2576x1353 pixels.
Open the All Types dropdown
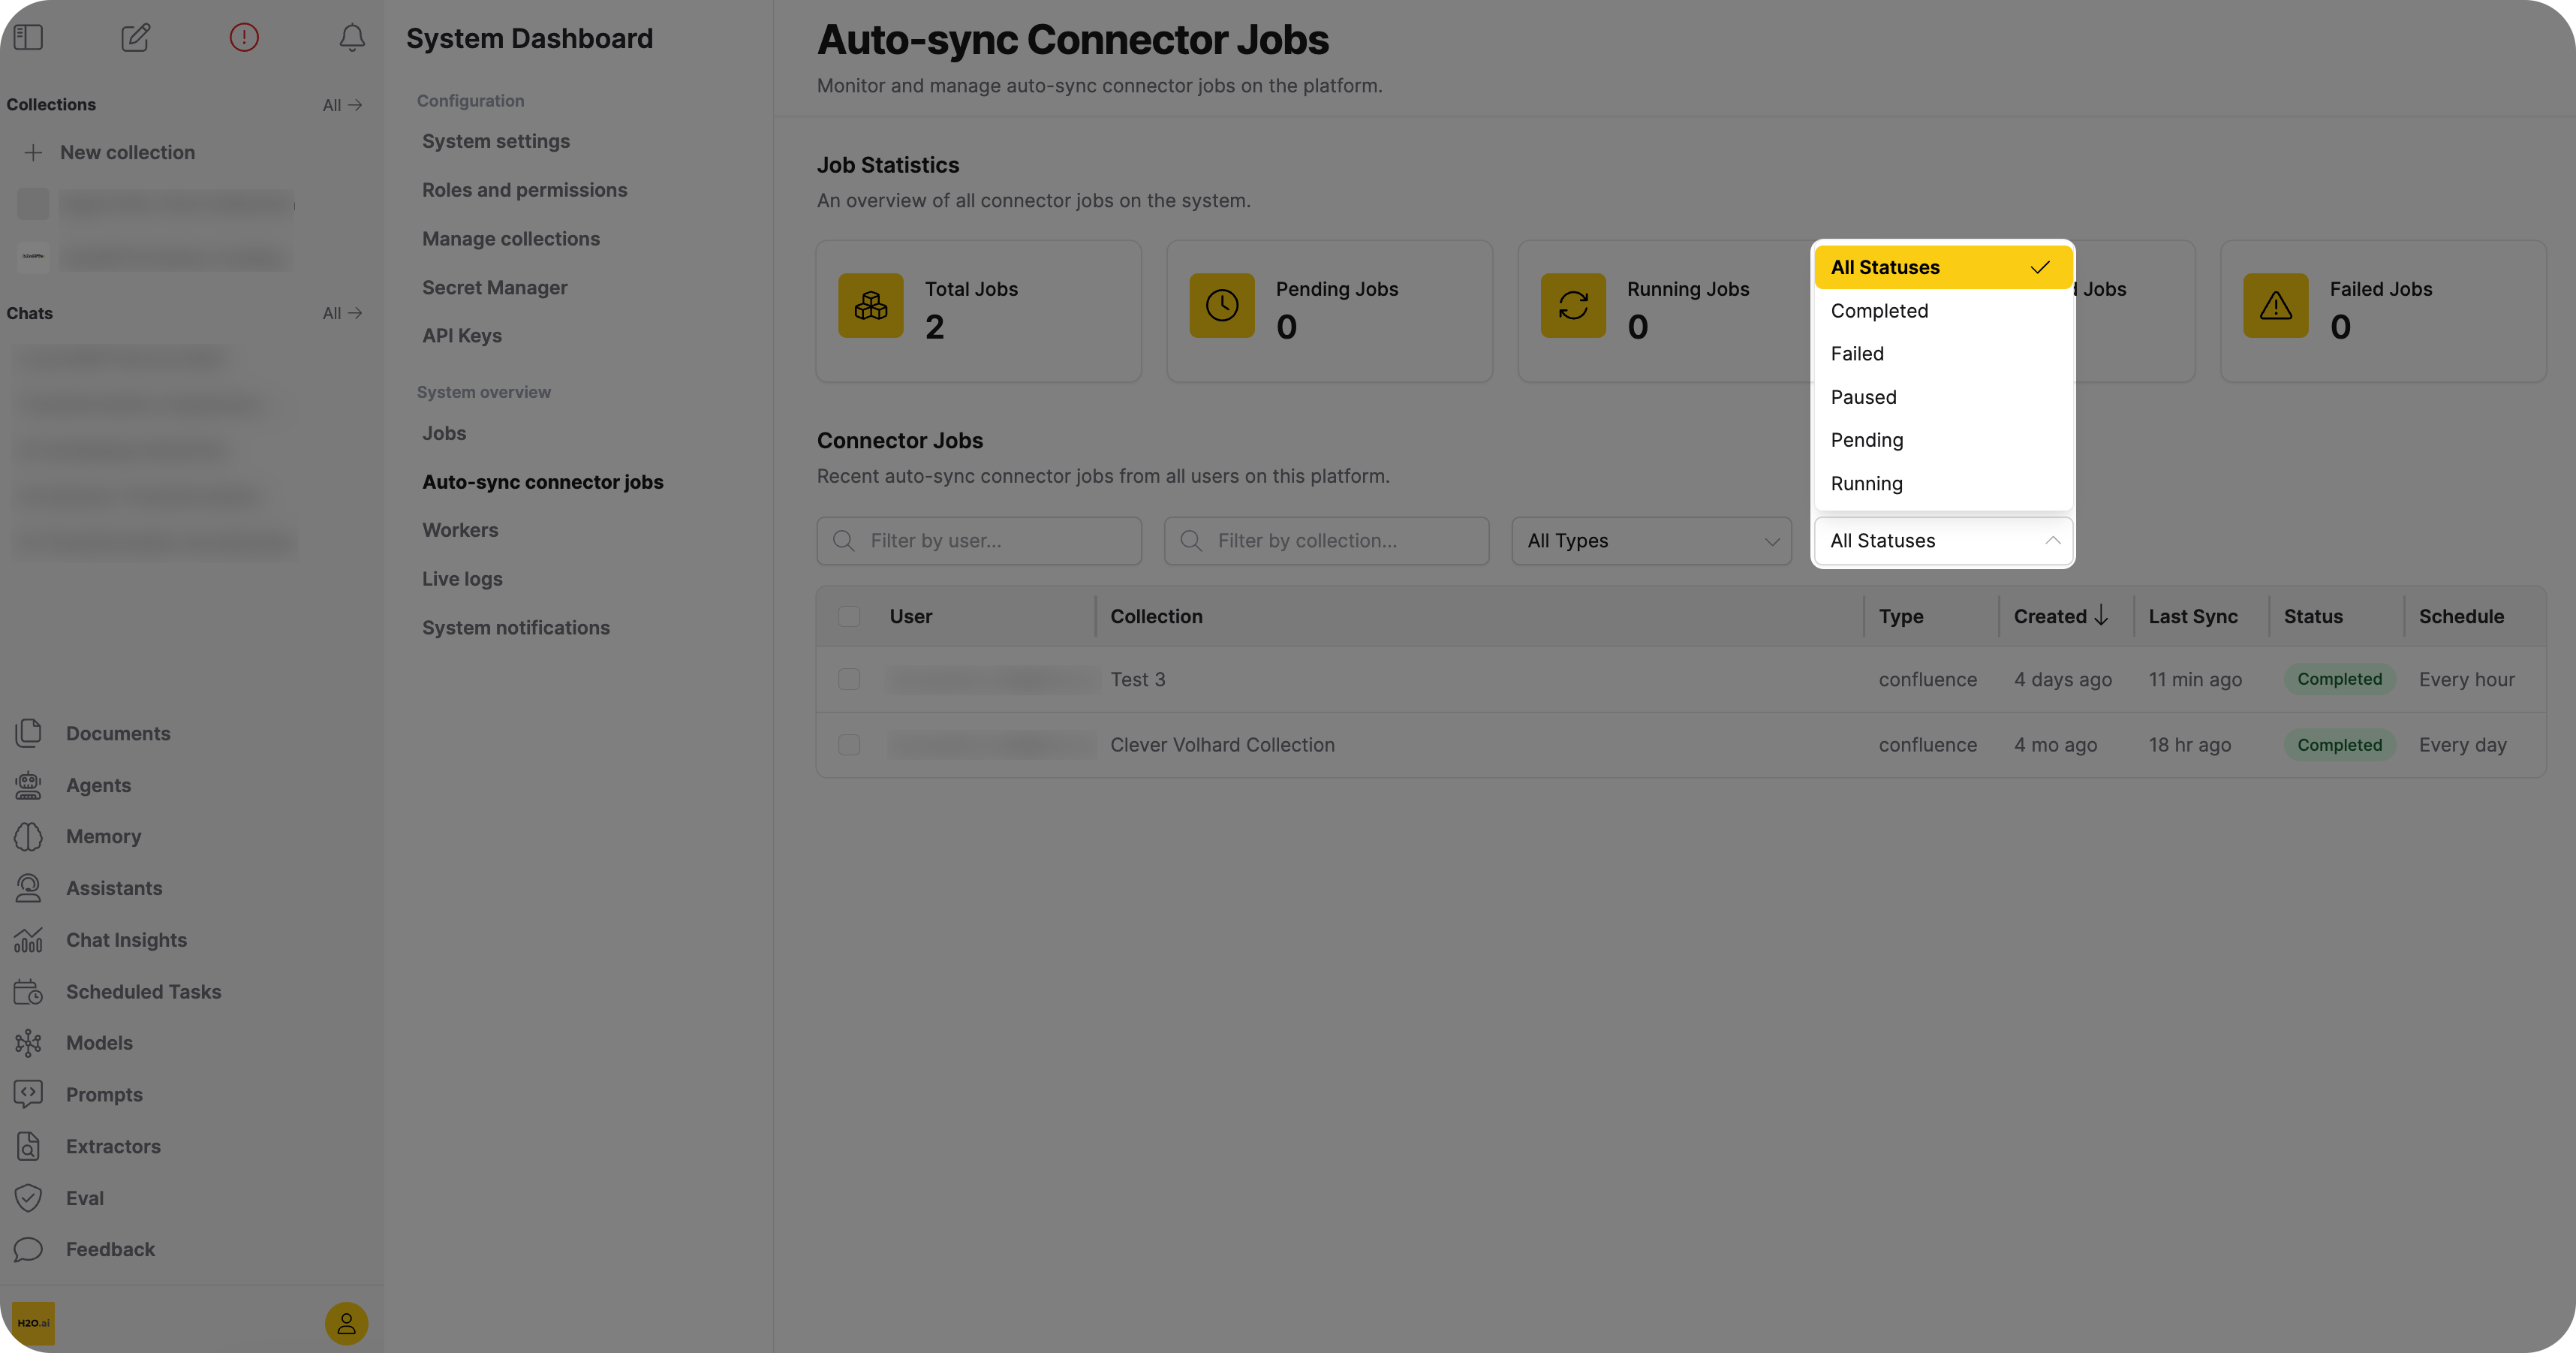(1651, 541)
